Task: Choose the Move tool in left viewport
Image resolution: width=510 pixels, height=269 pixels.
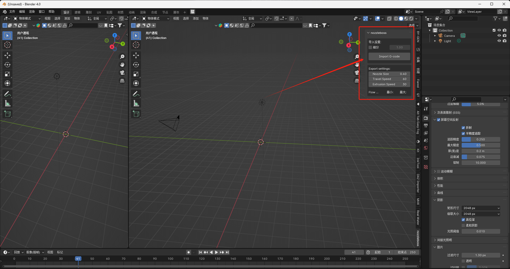Action: [x=7, y=55]
